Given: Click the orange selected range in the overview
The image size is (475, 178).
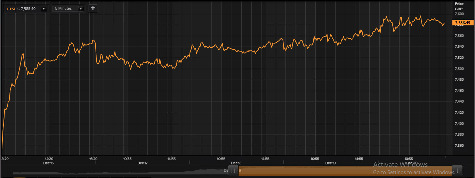Looking at the screenshot, I should [x=346, y=170].
